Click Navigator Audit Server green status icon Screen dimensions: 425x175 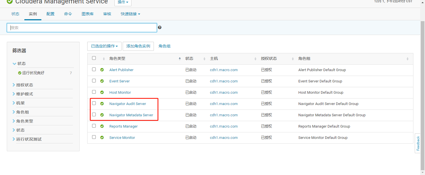pyautogui.click(x=102, y=104)
